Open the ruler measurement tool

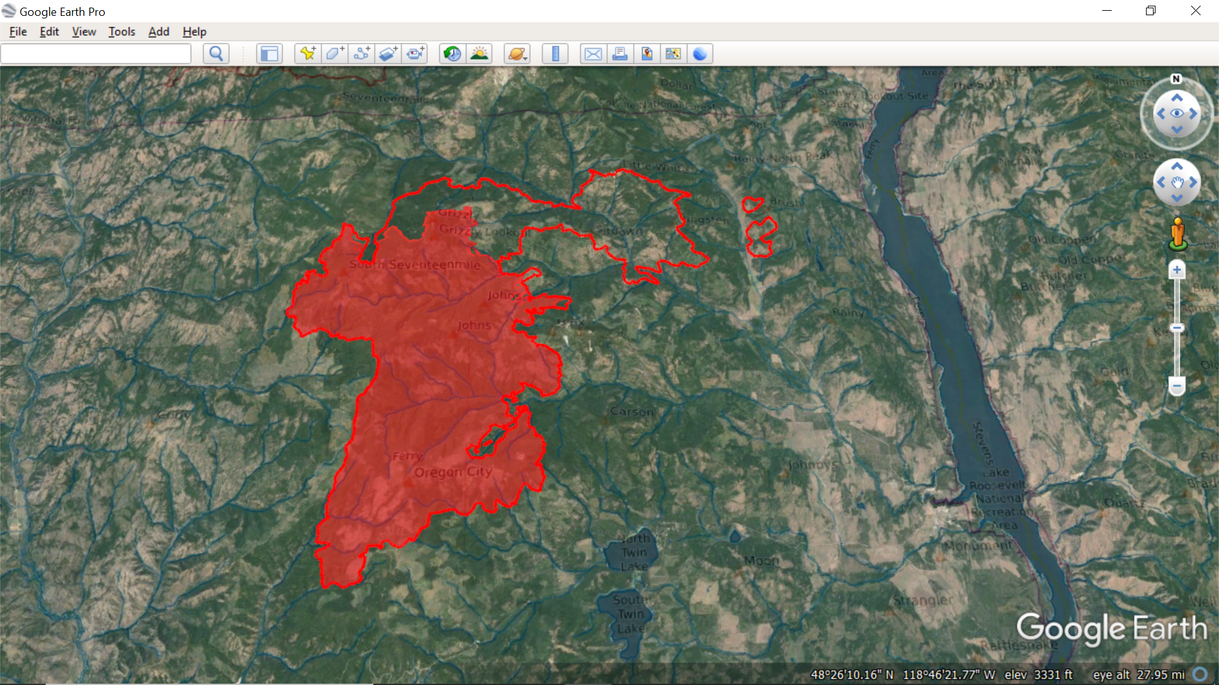coord(556,54)
